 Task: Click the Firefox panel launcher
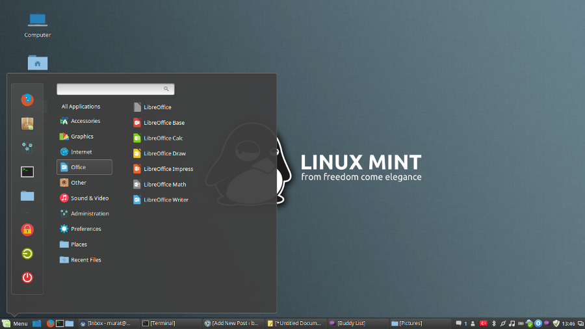click(x=50, y=323)
